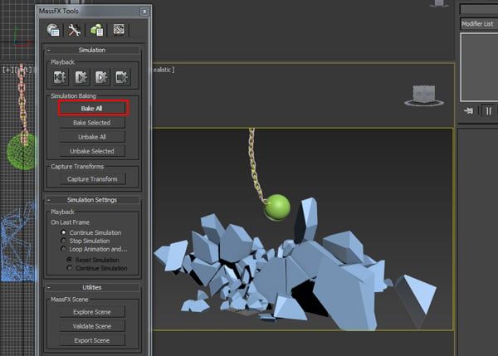Click the Bake Selected button

click(92, 123)
